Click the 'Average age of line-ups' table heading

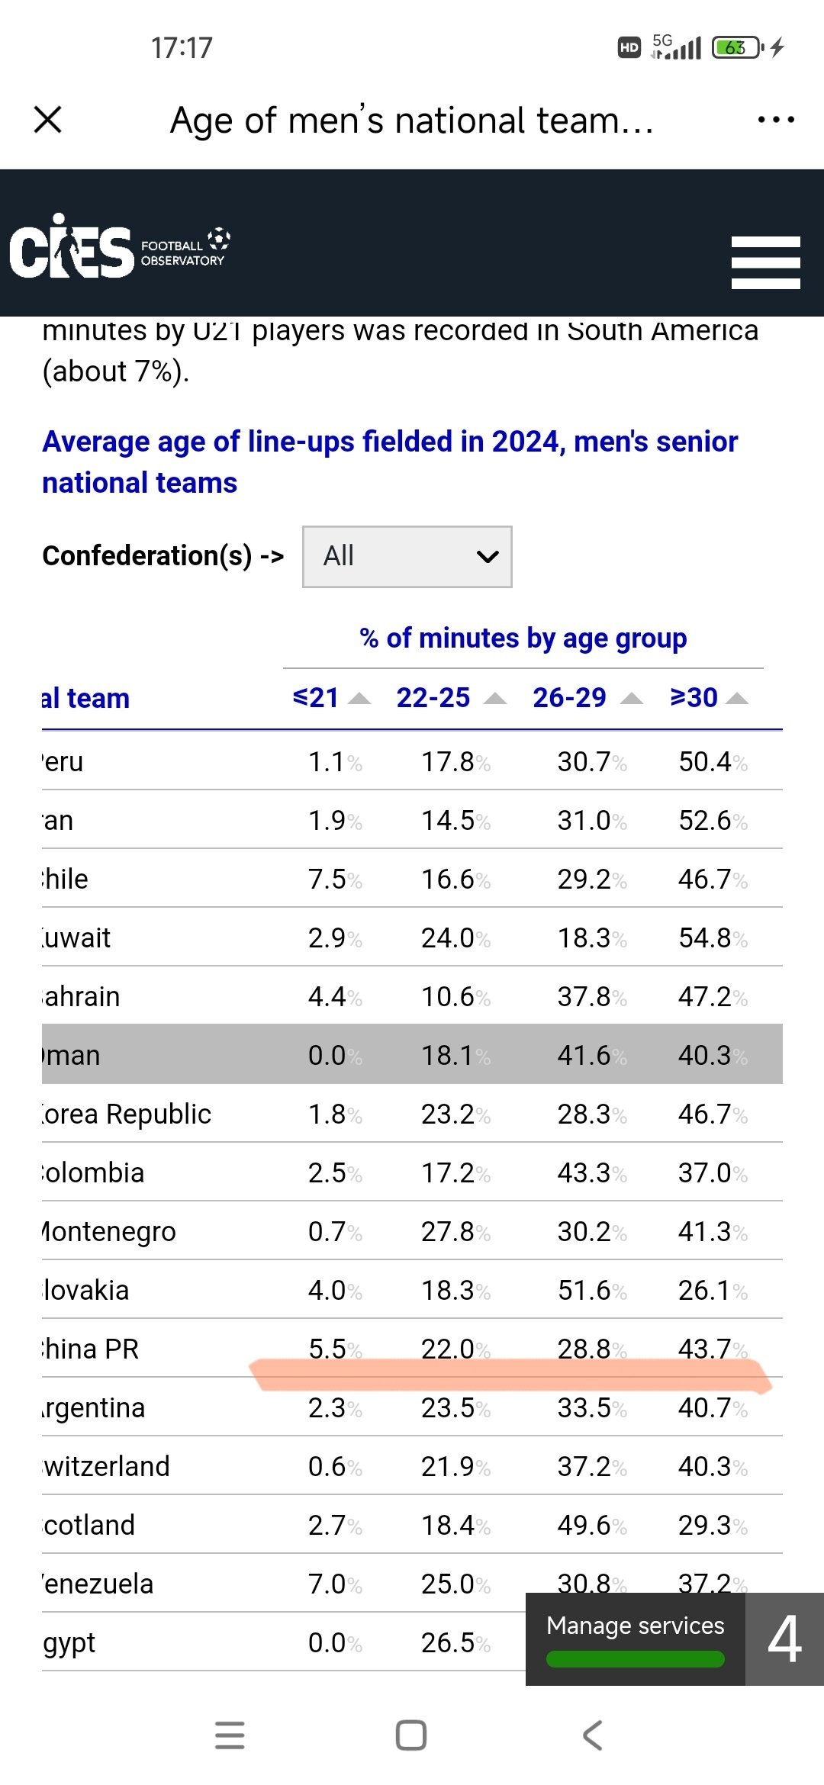pos(390,462)
